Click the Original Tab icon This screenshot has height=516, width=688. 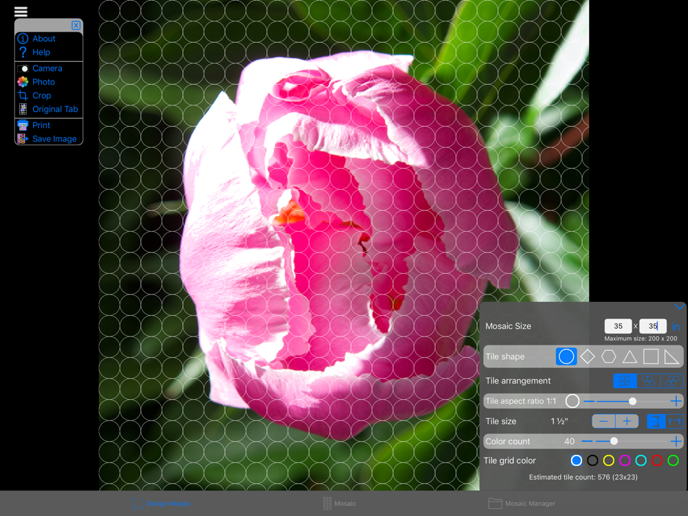pyautogui.click(x=23, y=109)
